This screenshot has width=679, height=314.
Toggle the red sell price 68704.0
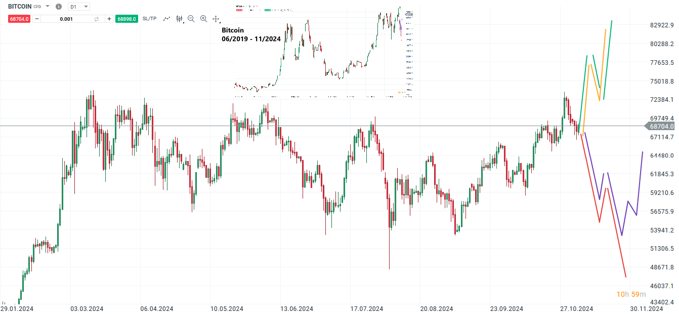pyautogui.click(x=19, y=19)
